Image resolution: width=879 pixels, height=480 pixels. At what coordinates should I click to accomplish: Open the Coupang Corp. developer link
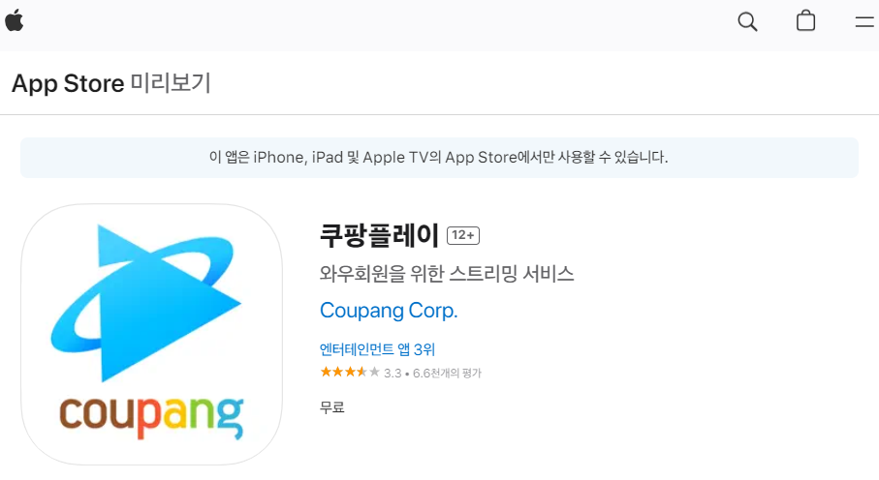(x=389, y=311)
